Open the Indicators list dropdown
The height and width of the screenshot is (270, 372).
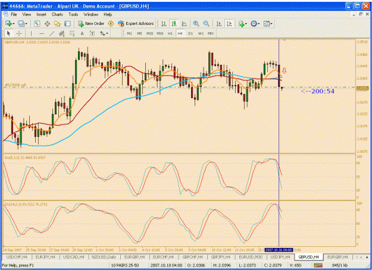[x=243, y=23]
